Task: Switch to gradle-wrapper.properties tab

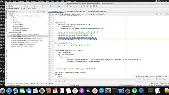Action: [98, 11]
